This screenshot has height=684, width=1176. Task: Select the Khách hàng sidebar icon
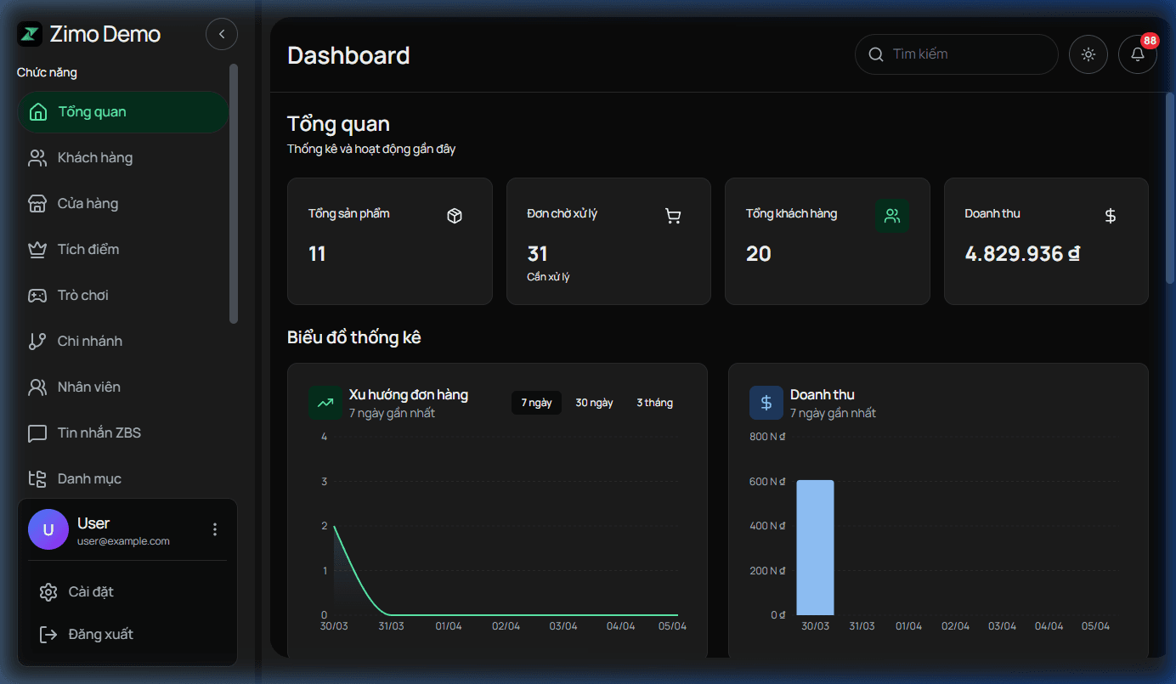pyautogui.click(x=37, y=157)
